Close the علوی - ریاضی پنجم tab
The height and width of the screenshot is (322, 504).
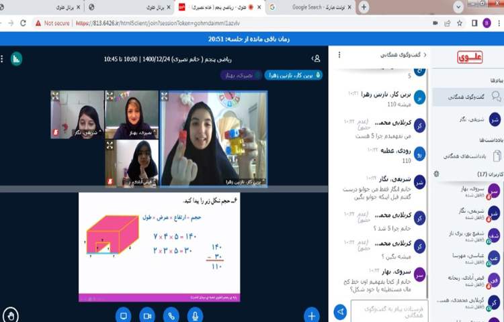click(x=259, y=7)
